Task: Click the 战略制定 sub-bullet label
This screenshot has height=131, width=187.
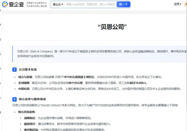Action: [30, 118]
